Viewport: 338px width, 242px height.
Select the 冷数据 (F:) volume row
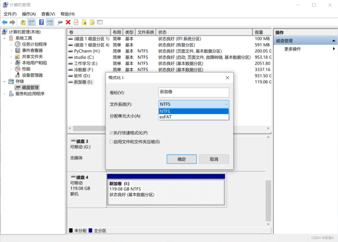click(x=169, y=70)
